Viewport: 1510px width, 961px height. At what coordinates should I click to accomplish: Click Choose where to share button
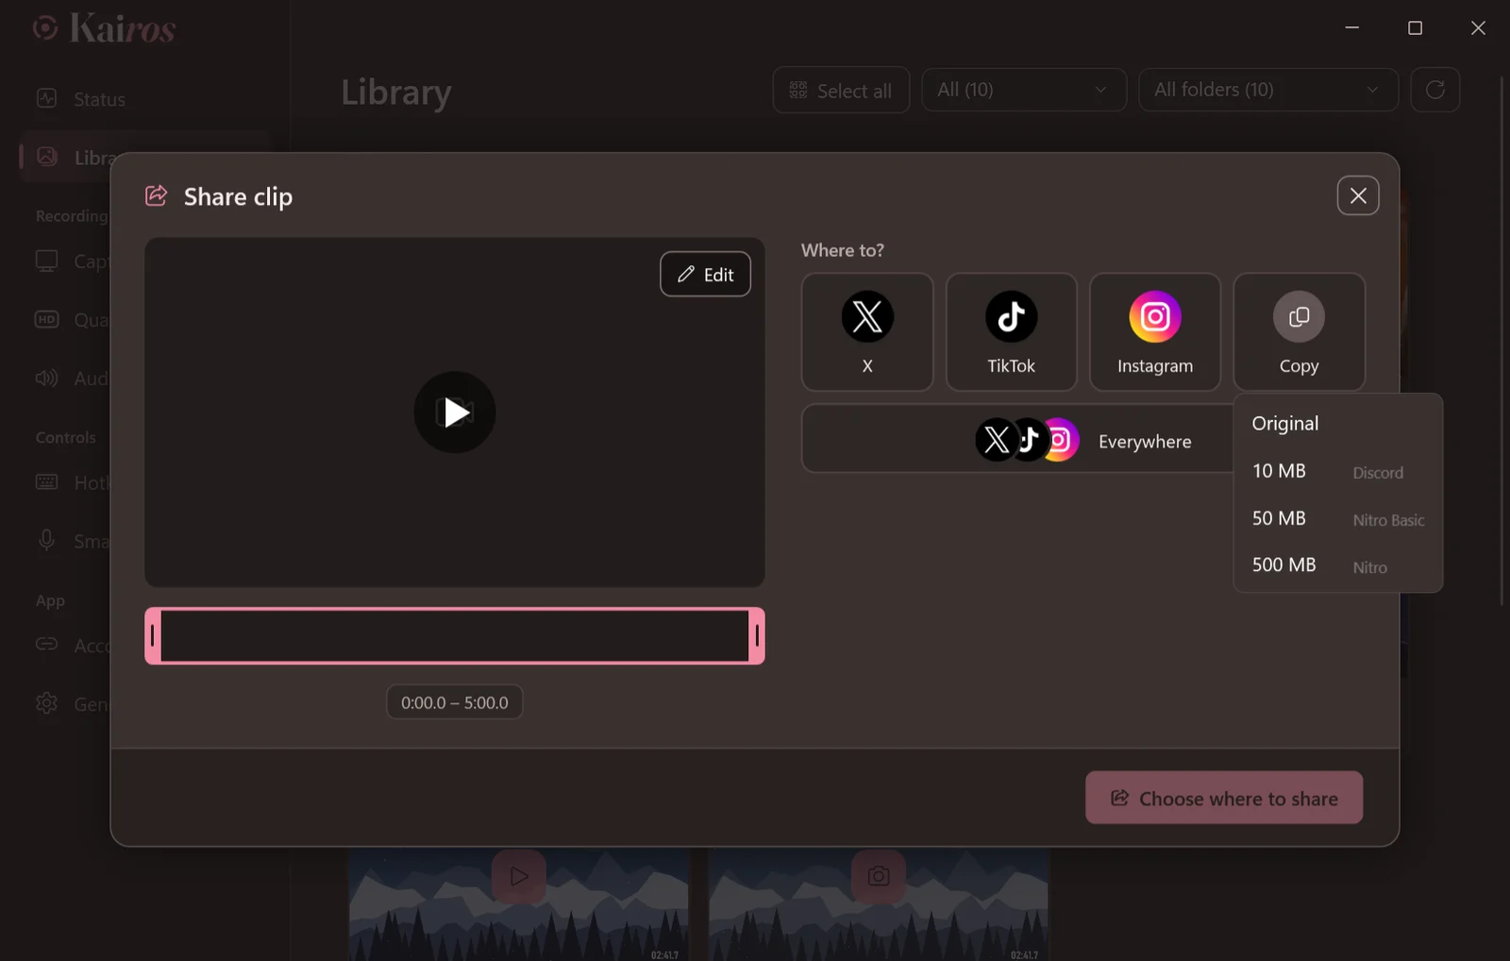pos(1224,798)
